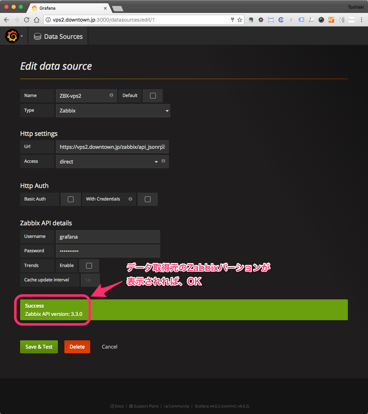View site info icon in address bar
The width and height of the screenshot is (368, 414).
[48, 20]
